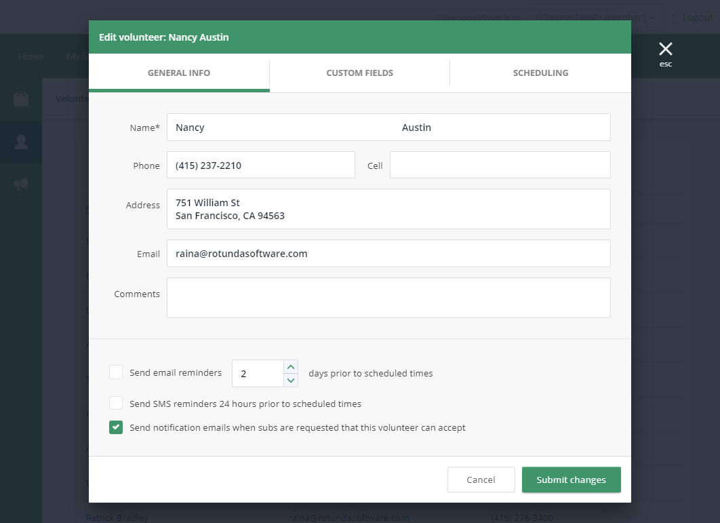The height and width of the screenshot is (523, 720).
Task: Click into the Cell phone field
Action: pyautogui.click(x=500, y=165)
